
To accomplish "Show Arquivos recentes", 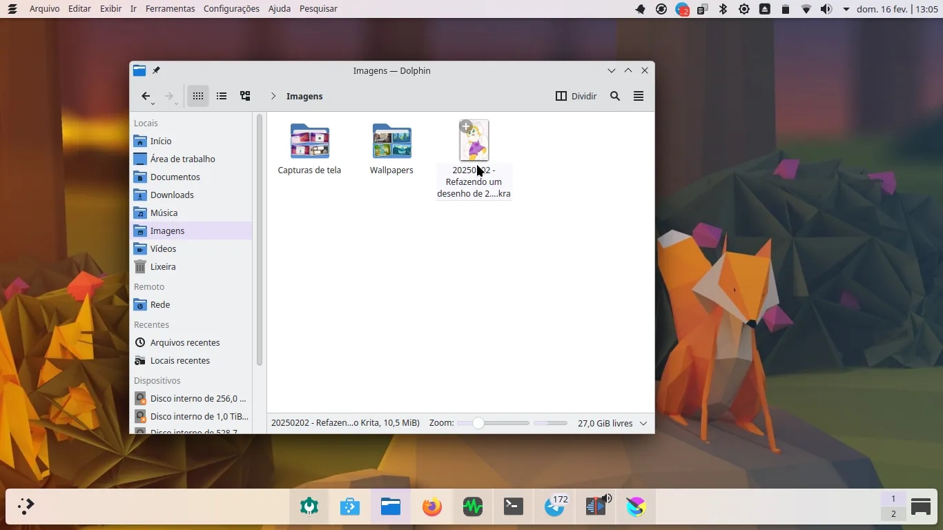I will click(191, 342).
